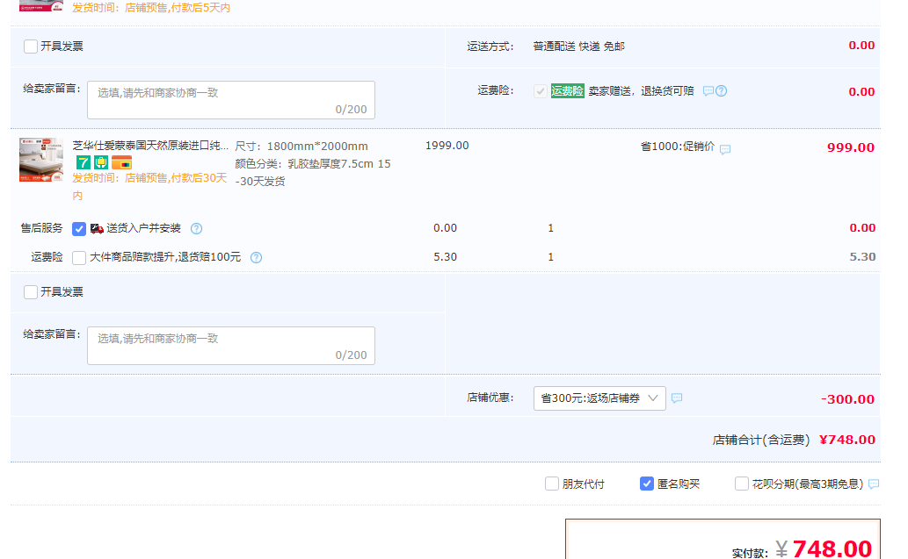Screen dimensions: 908x559
Task: Click the comment icon beside 花呗分期
Action: 874,484
